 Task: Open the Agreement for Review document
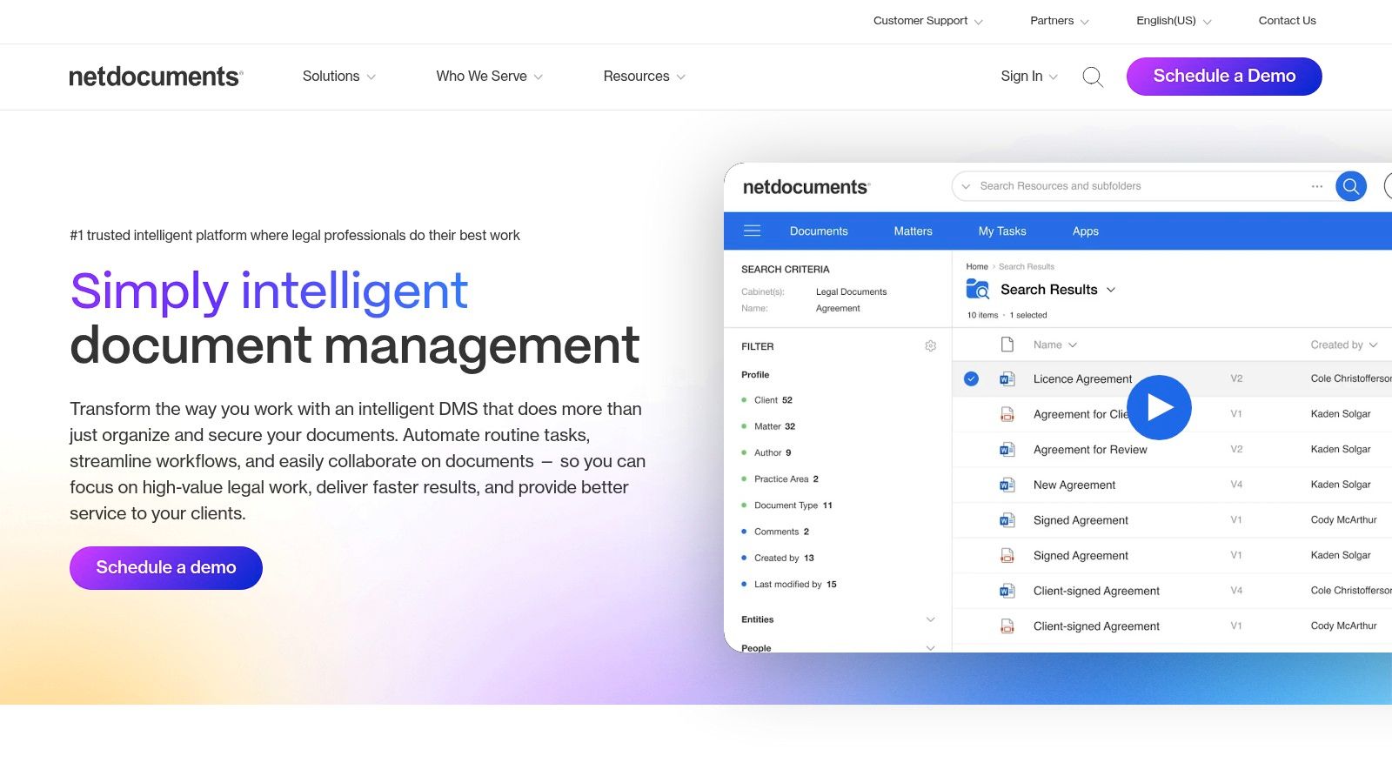[x=1090, y=450]
